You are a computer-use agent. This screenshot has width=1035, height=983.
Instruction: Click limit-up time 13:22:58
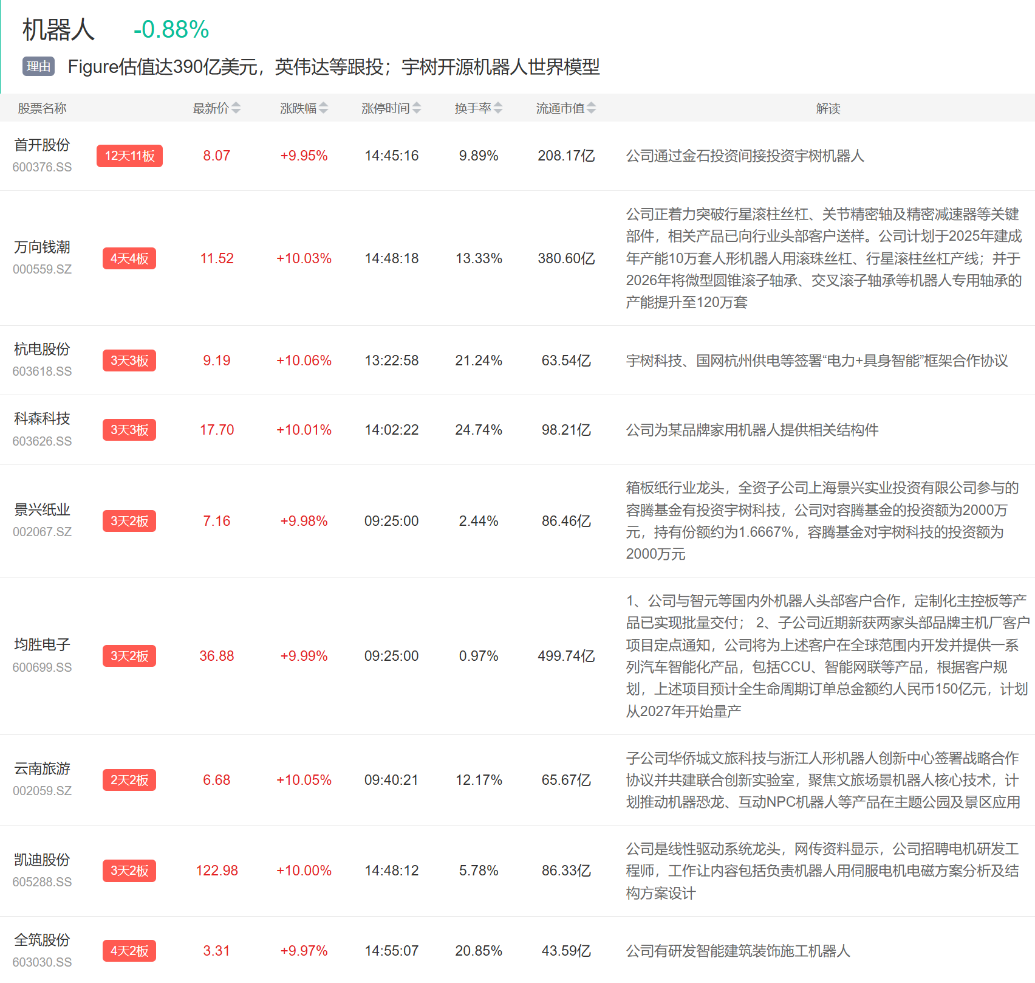[392, 360]
